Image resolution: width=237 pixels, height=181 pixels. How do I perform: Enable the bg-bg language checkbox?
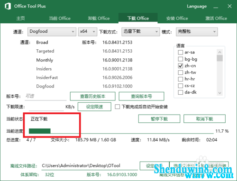(181, 59)
